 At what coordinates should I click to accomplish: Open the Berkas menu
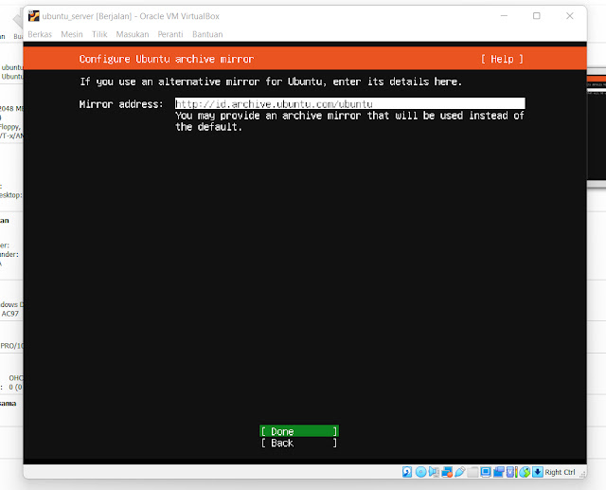(x=40, y=34)
